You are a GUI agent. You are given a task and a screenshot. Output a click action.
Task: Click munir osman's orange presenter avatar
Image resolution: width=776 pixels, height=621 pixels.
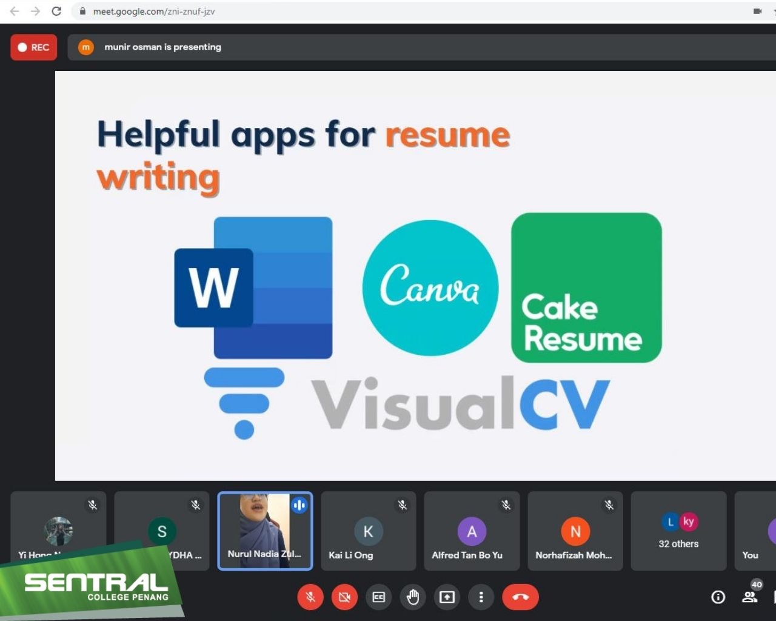point(86,47)
